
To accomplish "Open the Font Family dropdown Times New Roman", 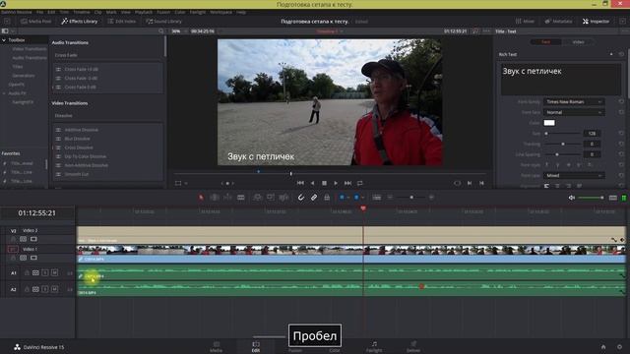I will [x=574, y=102].
